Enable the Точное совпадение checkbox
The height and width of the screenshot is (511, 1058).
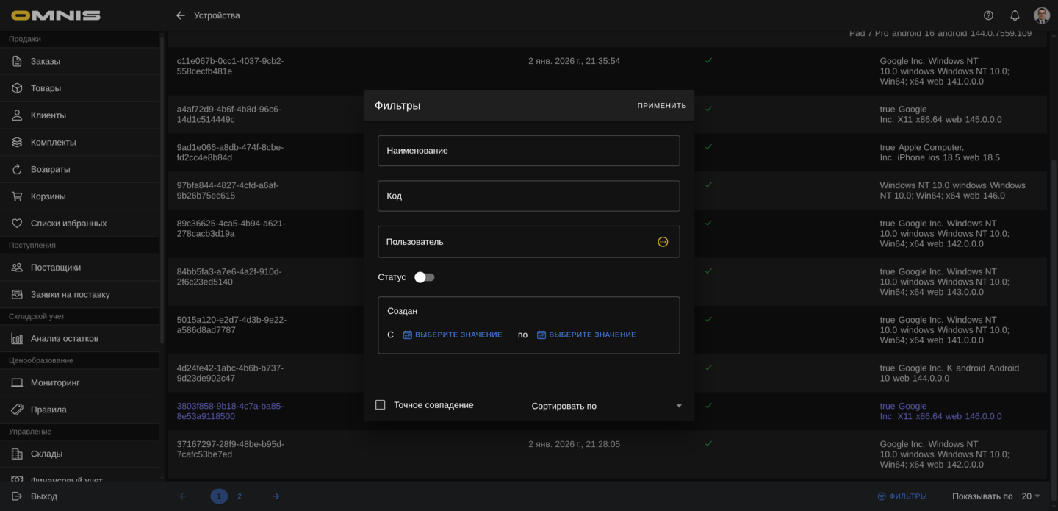pos(381,405)
